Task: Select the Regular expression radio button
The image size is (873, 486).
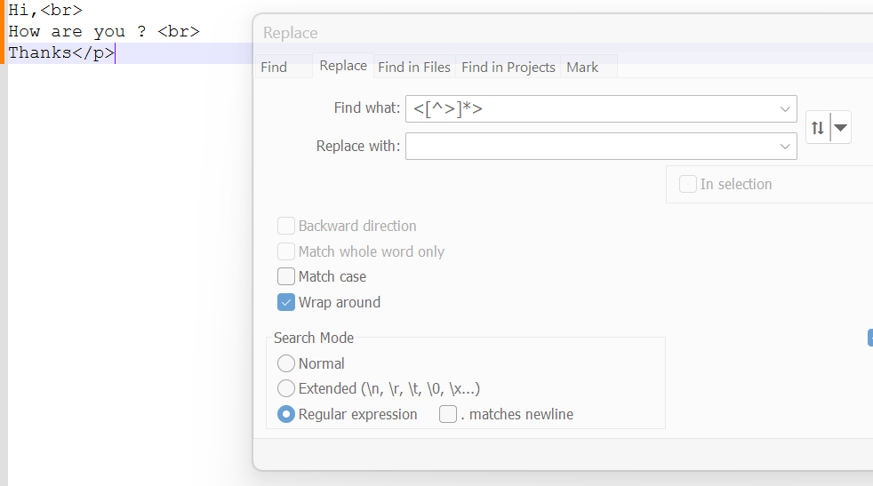Action: click(x=286, y=415)
